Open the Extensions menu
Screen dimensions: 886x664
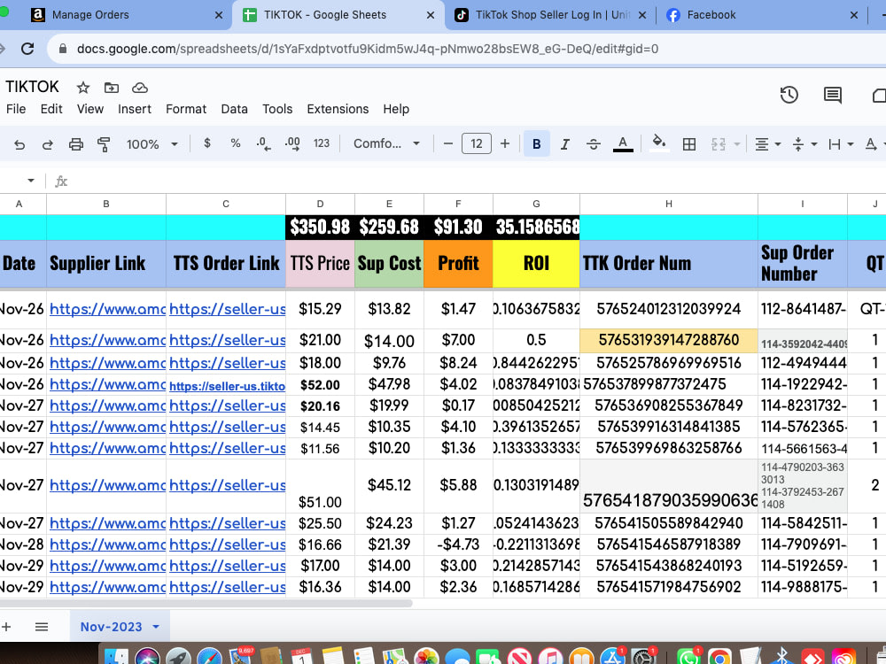pos(338,109)
